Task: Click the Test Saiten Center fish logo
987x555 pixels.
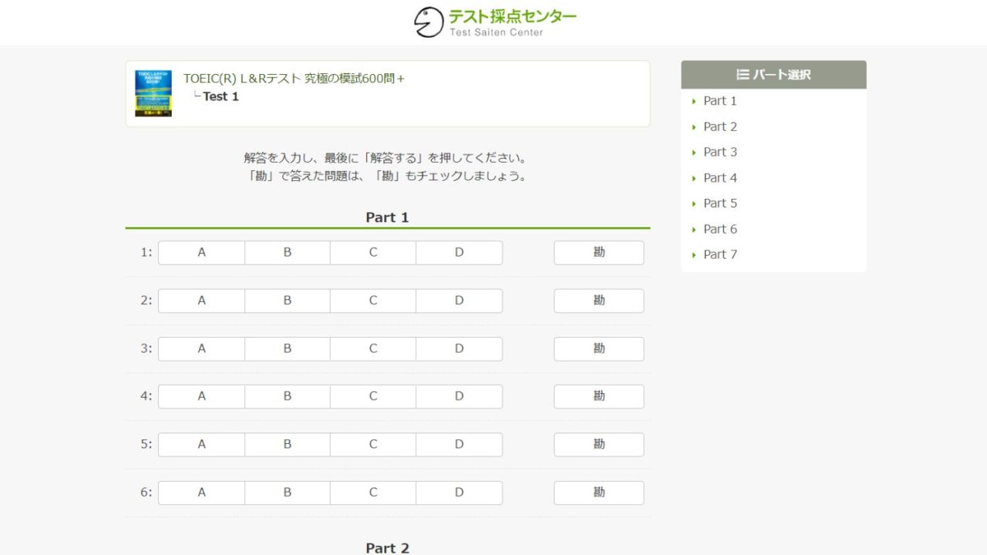Action: tap(428, 21)
